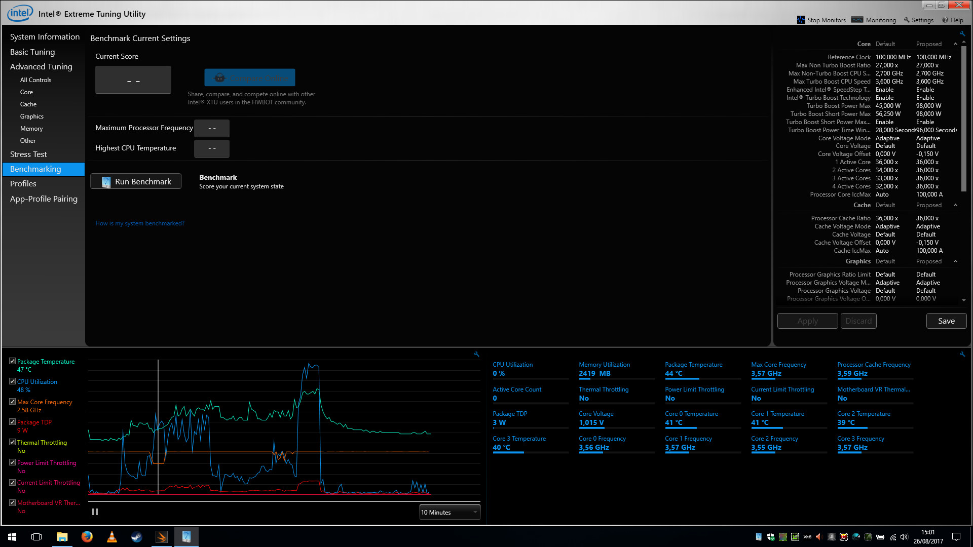
Task: Open the Wi-Fi network tray icon
Action: click(x=892, y=537)
